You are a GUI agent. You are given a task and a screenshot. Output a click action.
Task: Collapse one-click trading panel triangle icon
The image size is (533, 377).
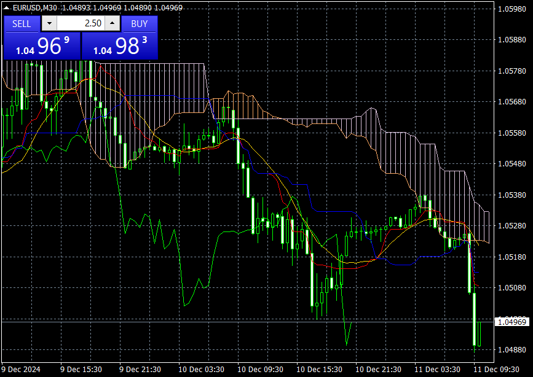pos(6,7)
